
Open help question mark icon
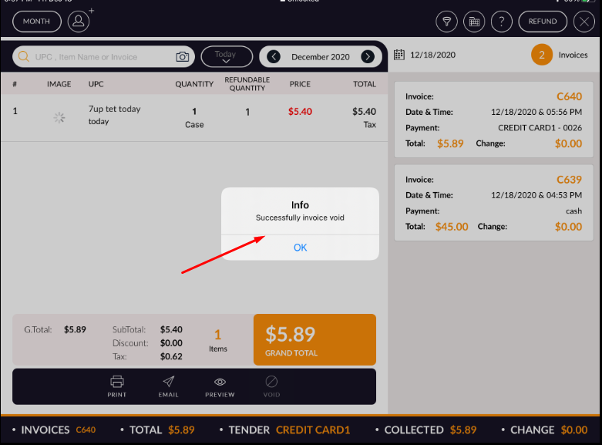pyautogui.click(x=502, y=22)
